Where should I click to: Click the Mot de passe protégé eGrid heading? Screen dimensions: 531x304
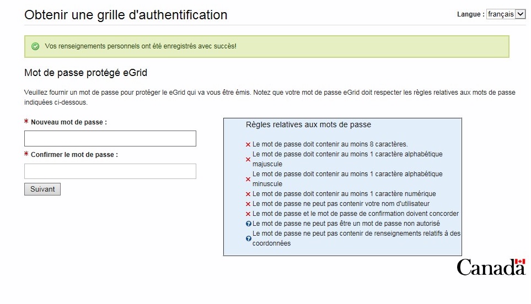85,73
